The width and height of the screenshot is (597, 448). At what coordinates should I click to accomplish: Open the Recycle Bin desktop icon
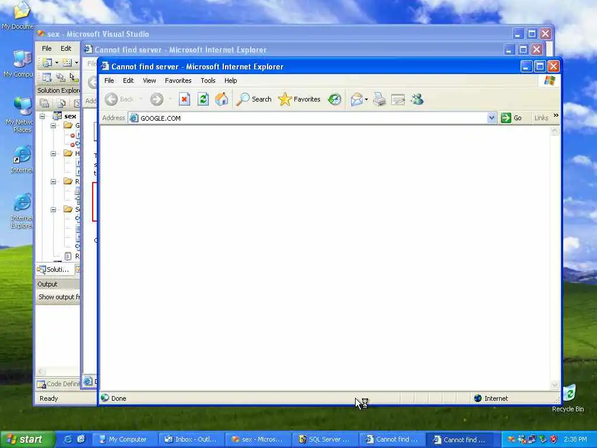[x=568, y=398]
